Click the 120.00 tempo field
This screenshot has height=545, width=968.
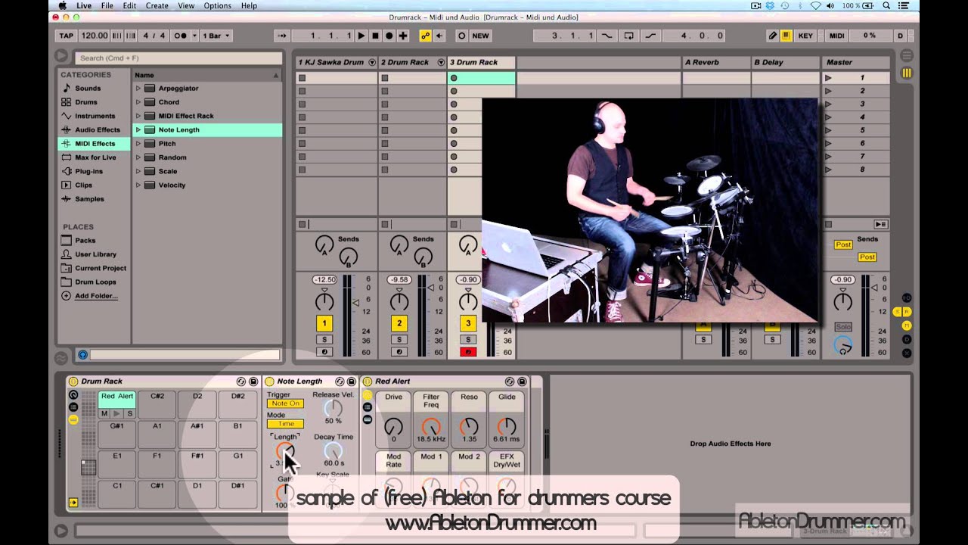(x=94, y=36)
